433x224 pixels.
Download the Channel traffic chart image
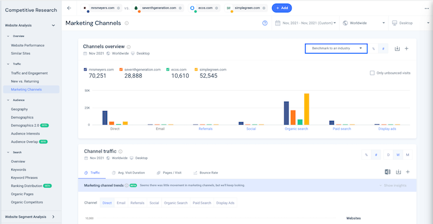(x=398, y=172)
